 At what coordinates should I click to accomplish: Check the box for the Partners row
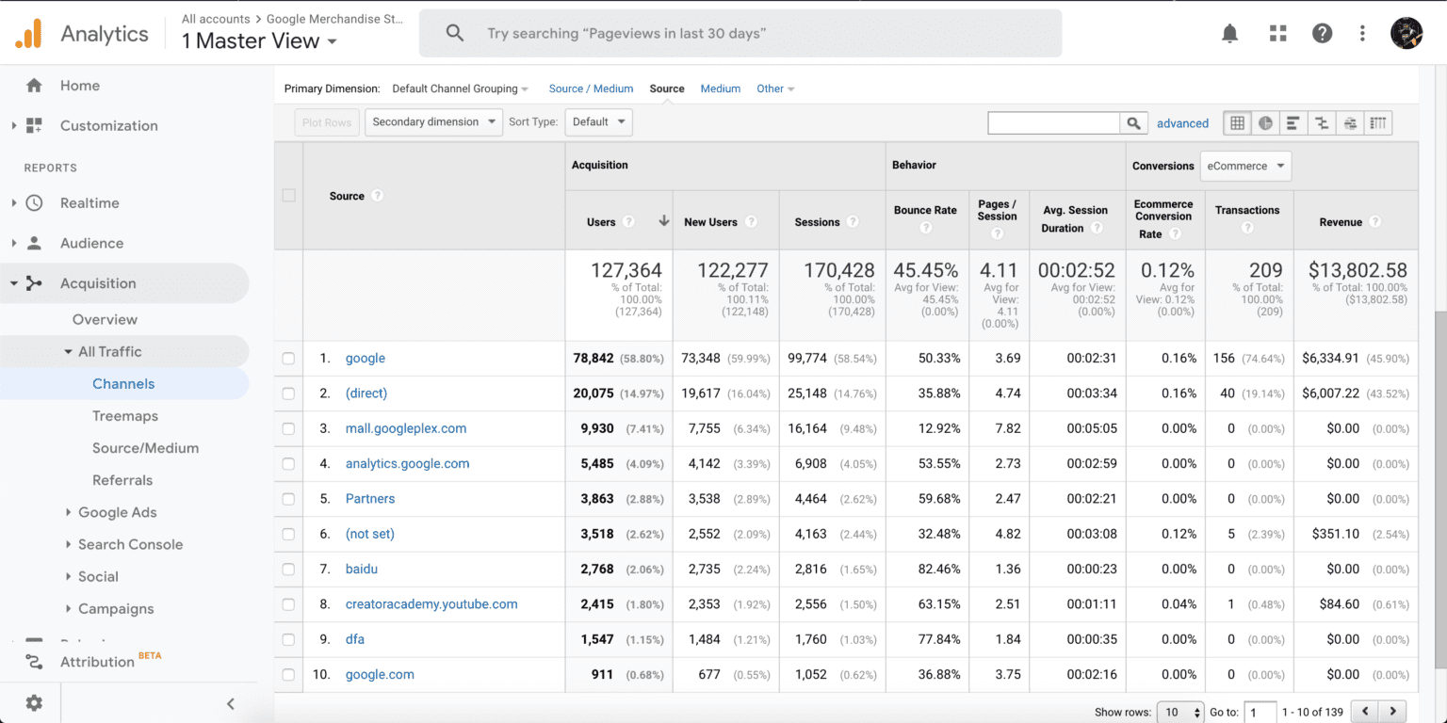pos(288,499)
